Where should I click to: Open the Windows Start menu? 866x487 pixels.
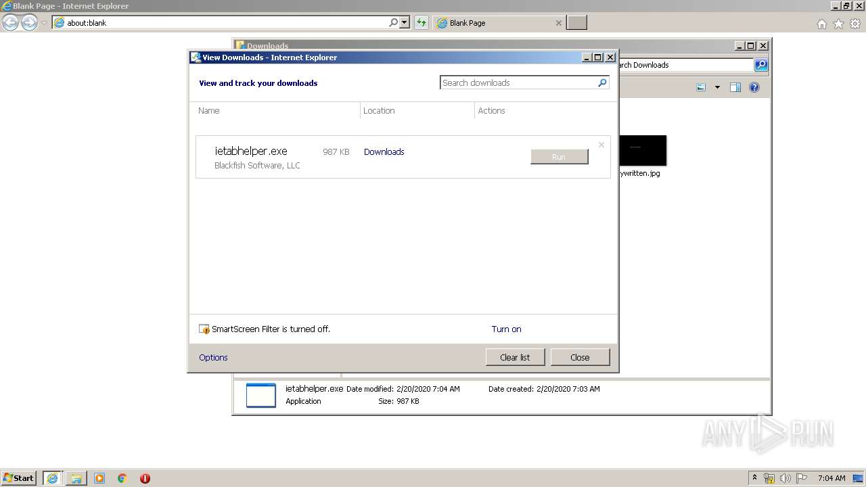click(x=18, y=478)
